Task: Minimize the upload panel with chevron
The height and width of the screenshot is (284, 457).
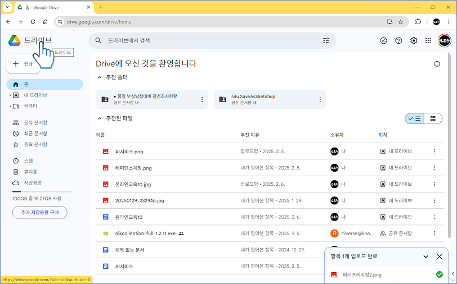Action: (x=425, y=256)
